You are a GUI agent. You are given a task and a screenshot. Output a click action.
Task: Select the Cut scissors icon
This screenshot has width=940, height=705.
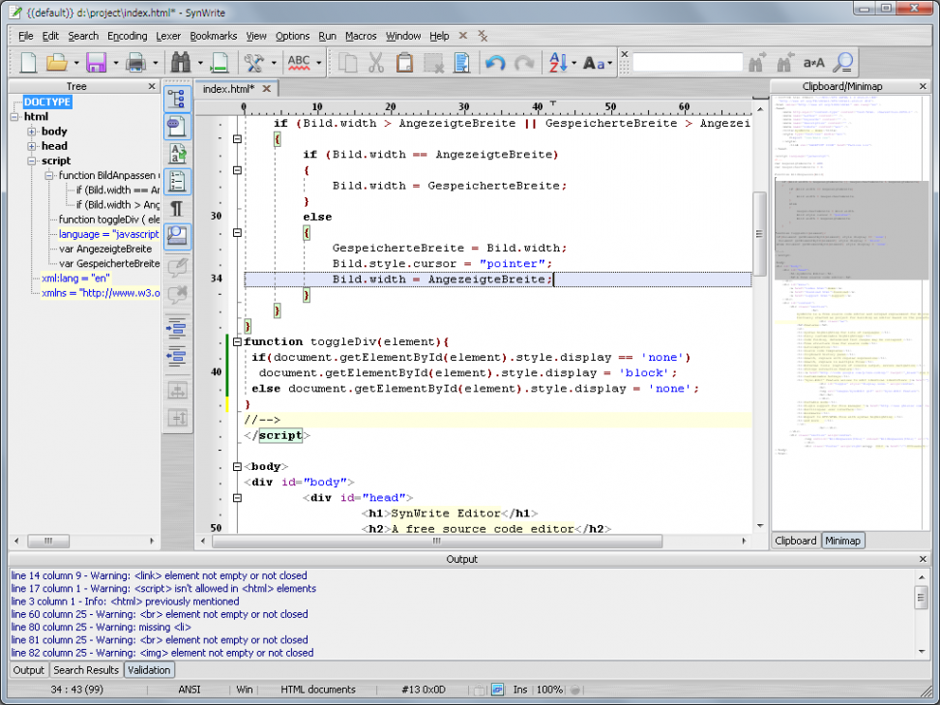[x=377, y=61]
